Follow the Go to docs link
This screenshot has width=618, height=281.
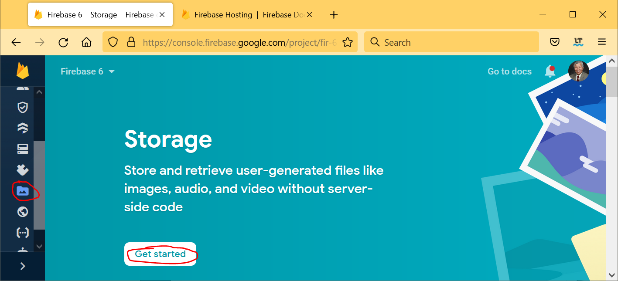(509, 71)
